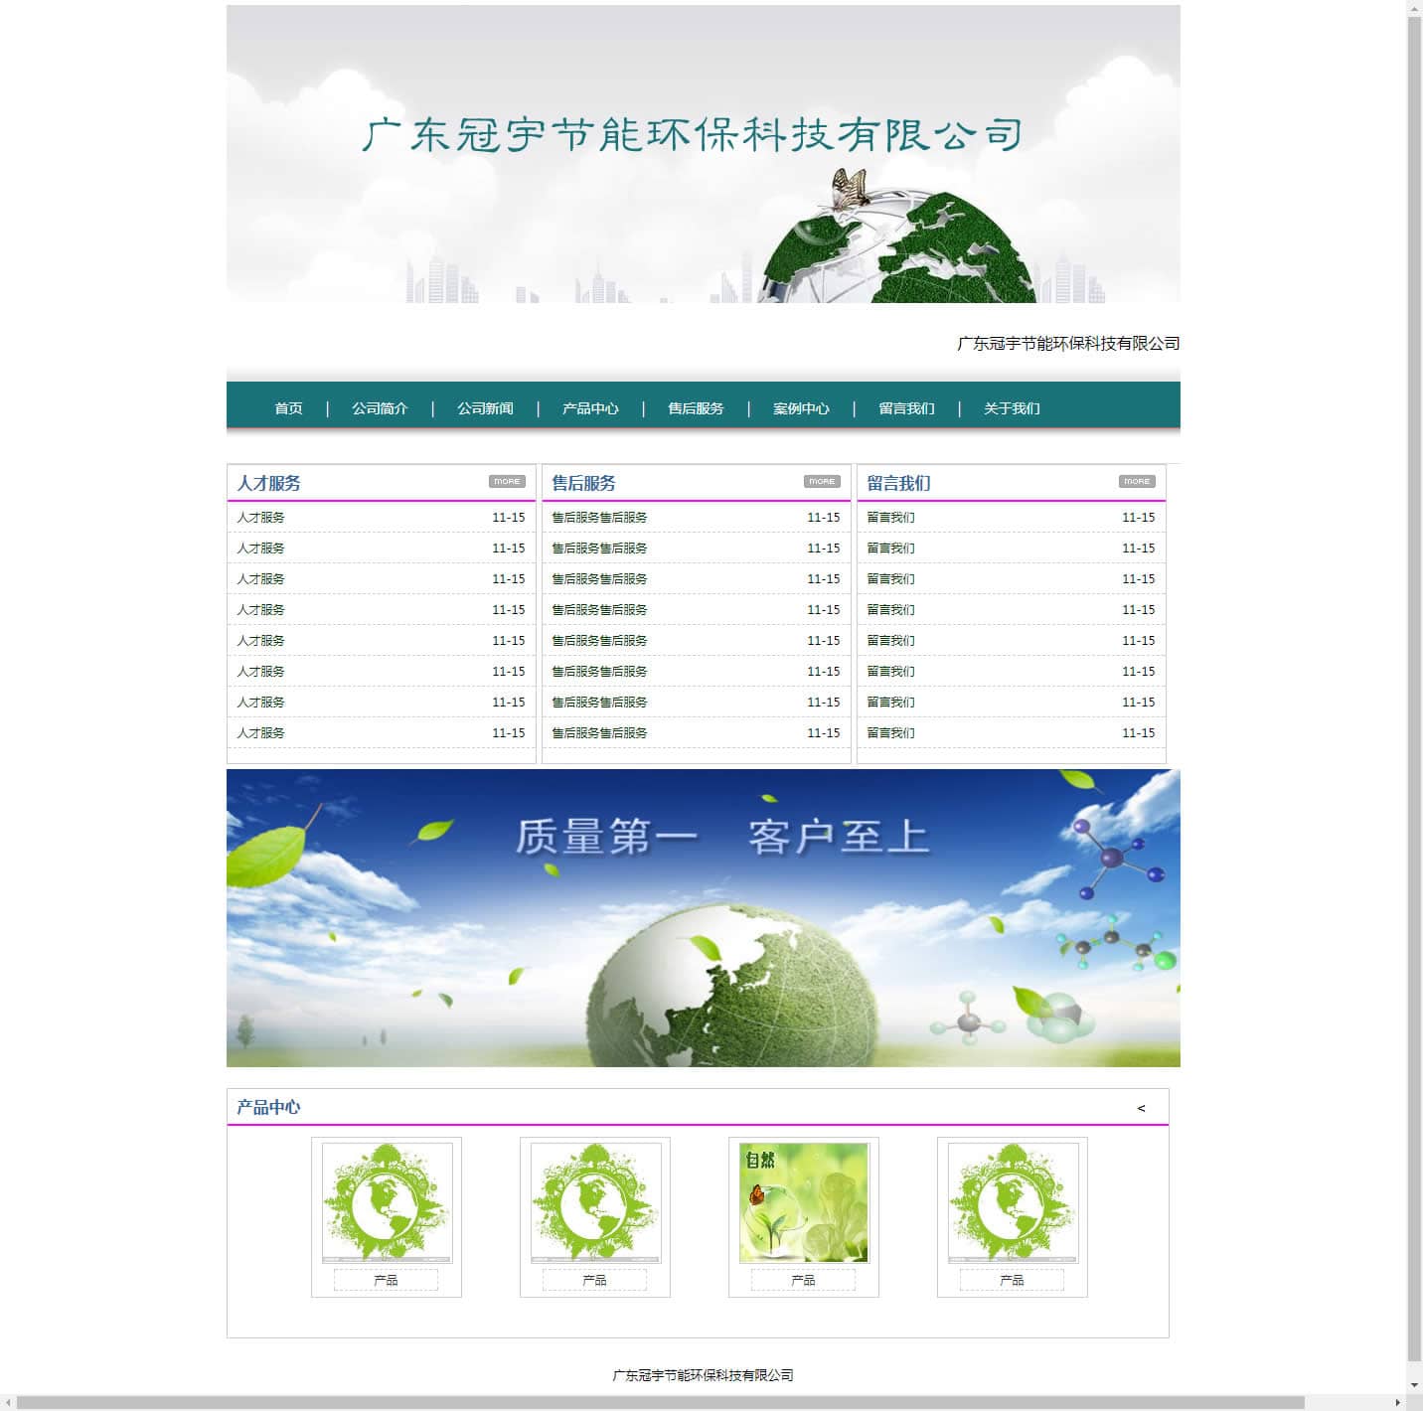This screenshot has height=1411, width=1423.
Task: Click the 质量第一 客户至上 banner image
Action: pos(704,918)
